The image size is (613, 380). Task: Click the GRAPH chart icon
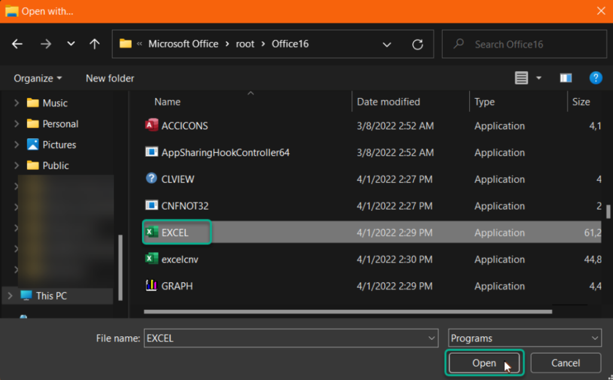click(x=151, y=286)
